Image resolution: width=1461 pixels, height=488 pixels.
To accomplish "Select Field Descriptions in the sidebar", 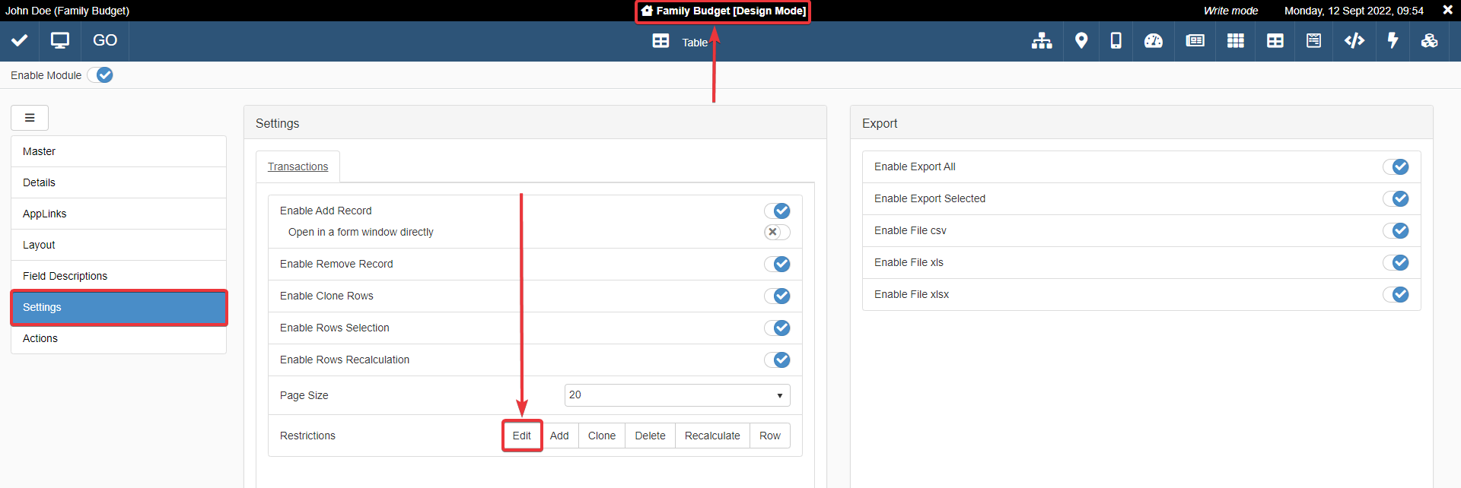I will [x=65, y=276].
